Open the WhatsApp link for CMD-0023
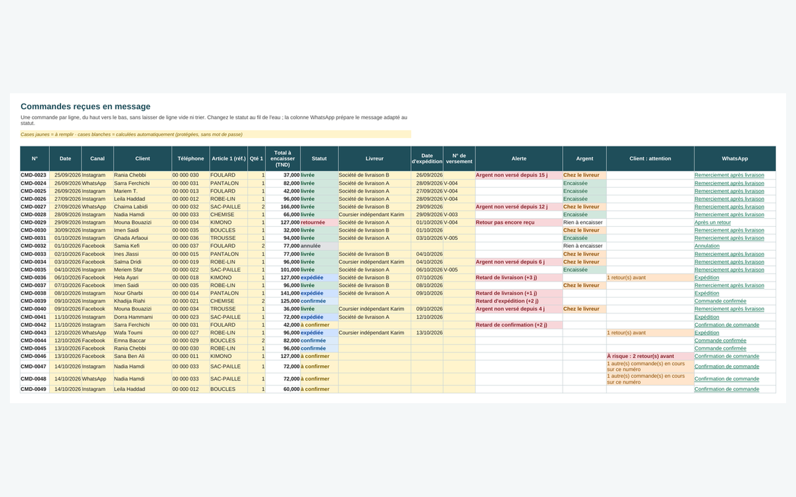This screenshot has height=497, width=796. (729, 175)
